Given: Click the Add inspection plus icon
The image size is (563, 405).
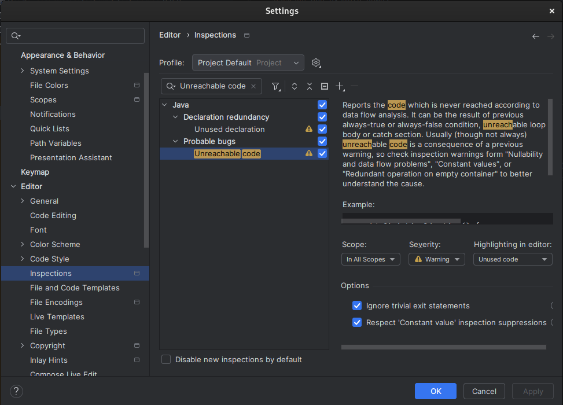Looking at the screenshot, I should (x=340, y=86).
